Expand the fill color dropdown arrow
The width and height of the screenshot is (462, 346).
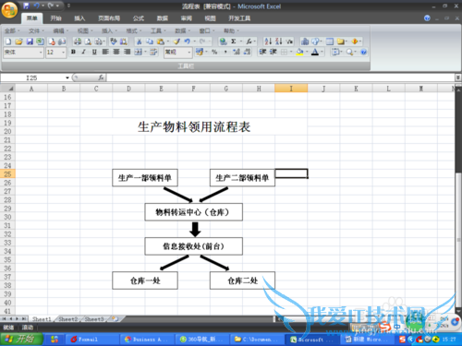(307, 52)
